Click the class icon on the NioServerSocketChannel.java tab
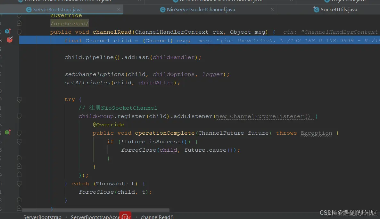 click(163, 9)
